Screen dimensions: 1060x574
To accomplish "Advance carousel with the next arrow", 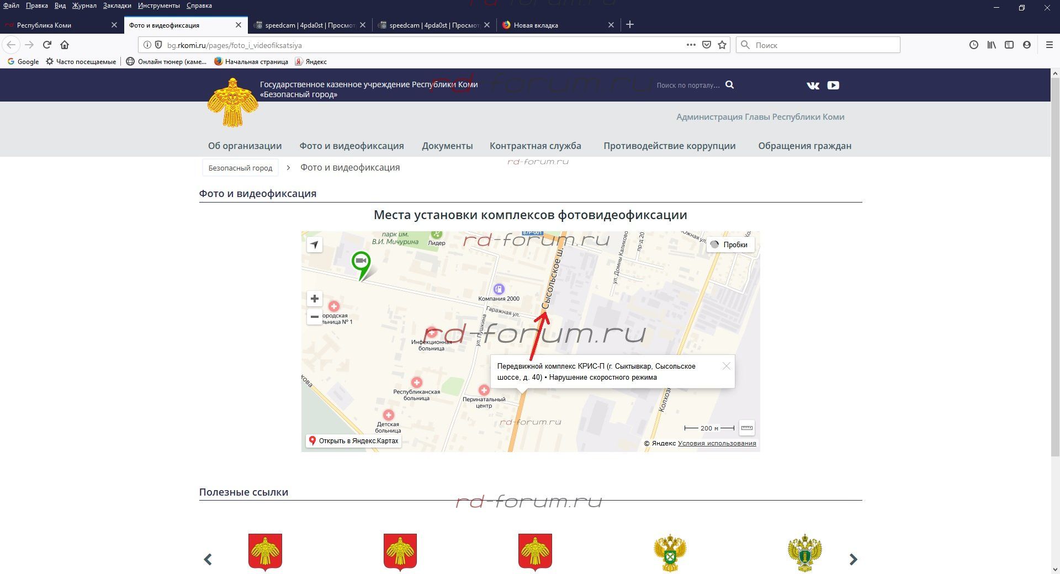I will click(853, 559).
